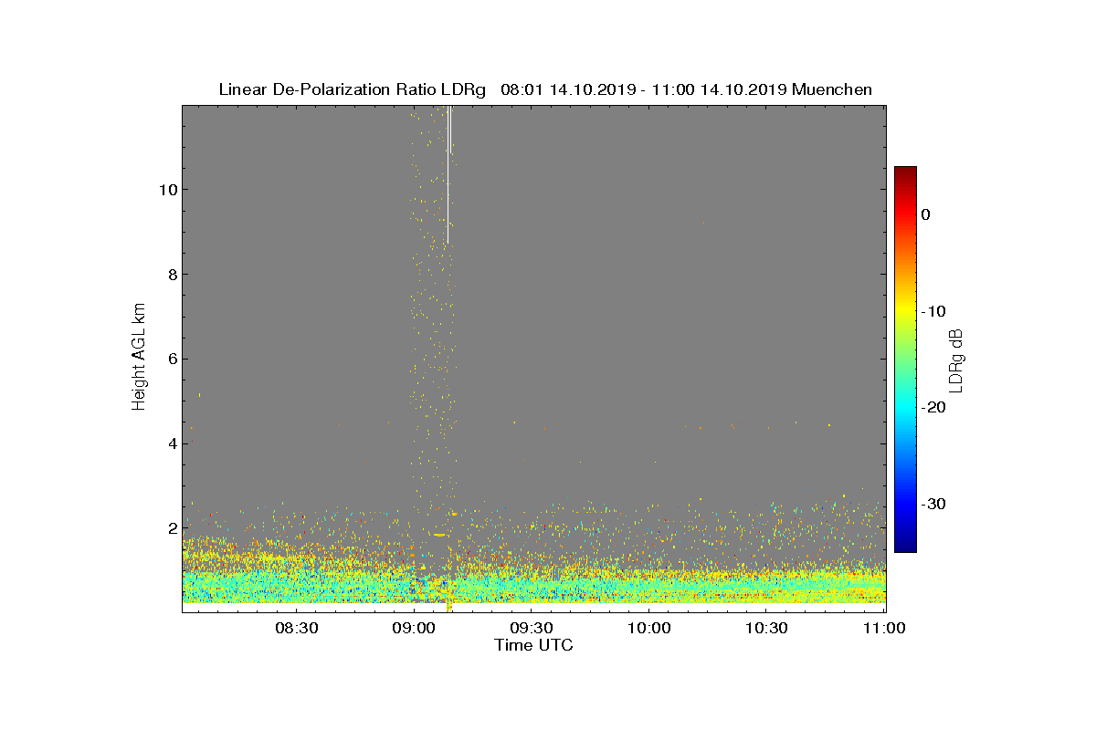Click the 08:30 time axis label
1096x730 pixels.
pos(296,628)
